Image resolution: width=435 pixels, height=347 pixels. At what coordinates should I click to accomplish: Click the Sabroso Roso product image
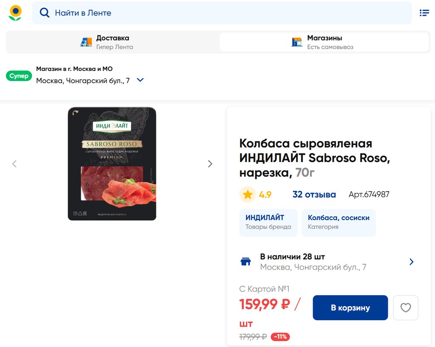(112, 164)
